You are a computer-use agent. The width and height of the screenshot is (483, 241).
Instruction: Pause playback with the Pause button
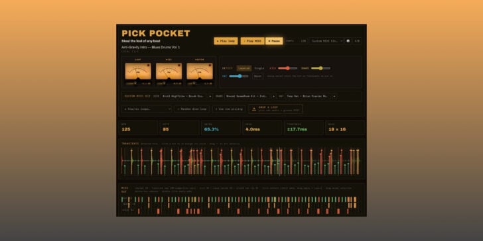[x=274, y=41]
